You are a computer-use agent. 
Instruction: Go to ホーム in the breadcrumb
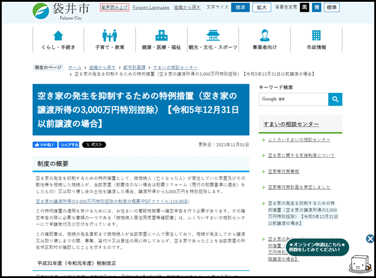point(75,67)
